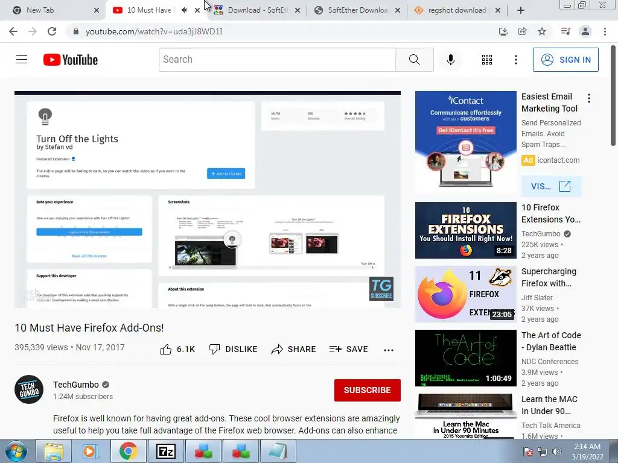This screenshot has width=618, height=463.
Task: Open Jiff Slater channel name
Action: 537,298
